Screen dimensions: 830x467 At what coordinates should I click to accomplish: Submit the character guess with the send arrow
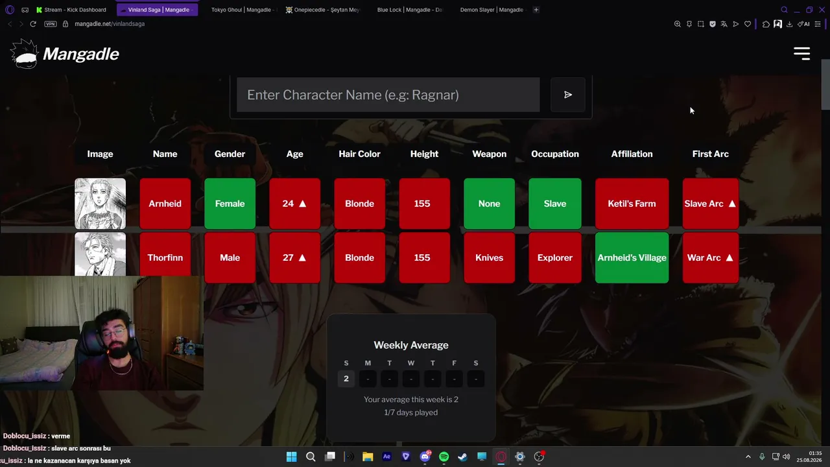pyautogui.click(x=567, y=95)
